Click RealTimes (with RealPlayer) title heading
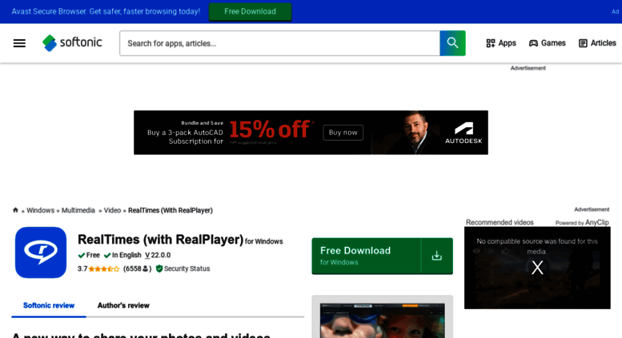The height and width of the screenshot is (338, 622). (160, 240)
